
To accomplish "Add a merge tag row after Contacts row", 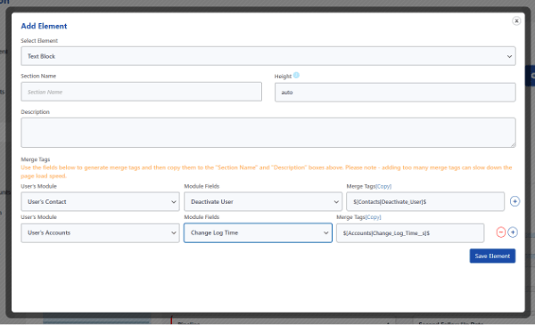I will click(514, 201).
